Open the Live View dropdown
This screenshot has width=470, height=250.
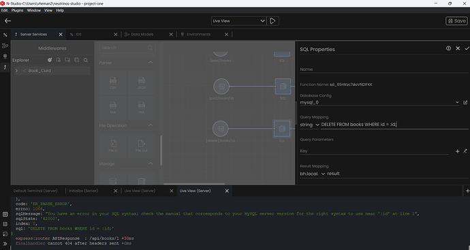(x=238, y=21)
